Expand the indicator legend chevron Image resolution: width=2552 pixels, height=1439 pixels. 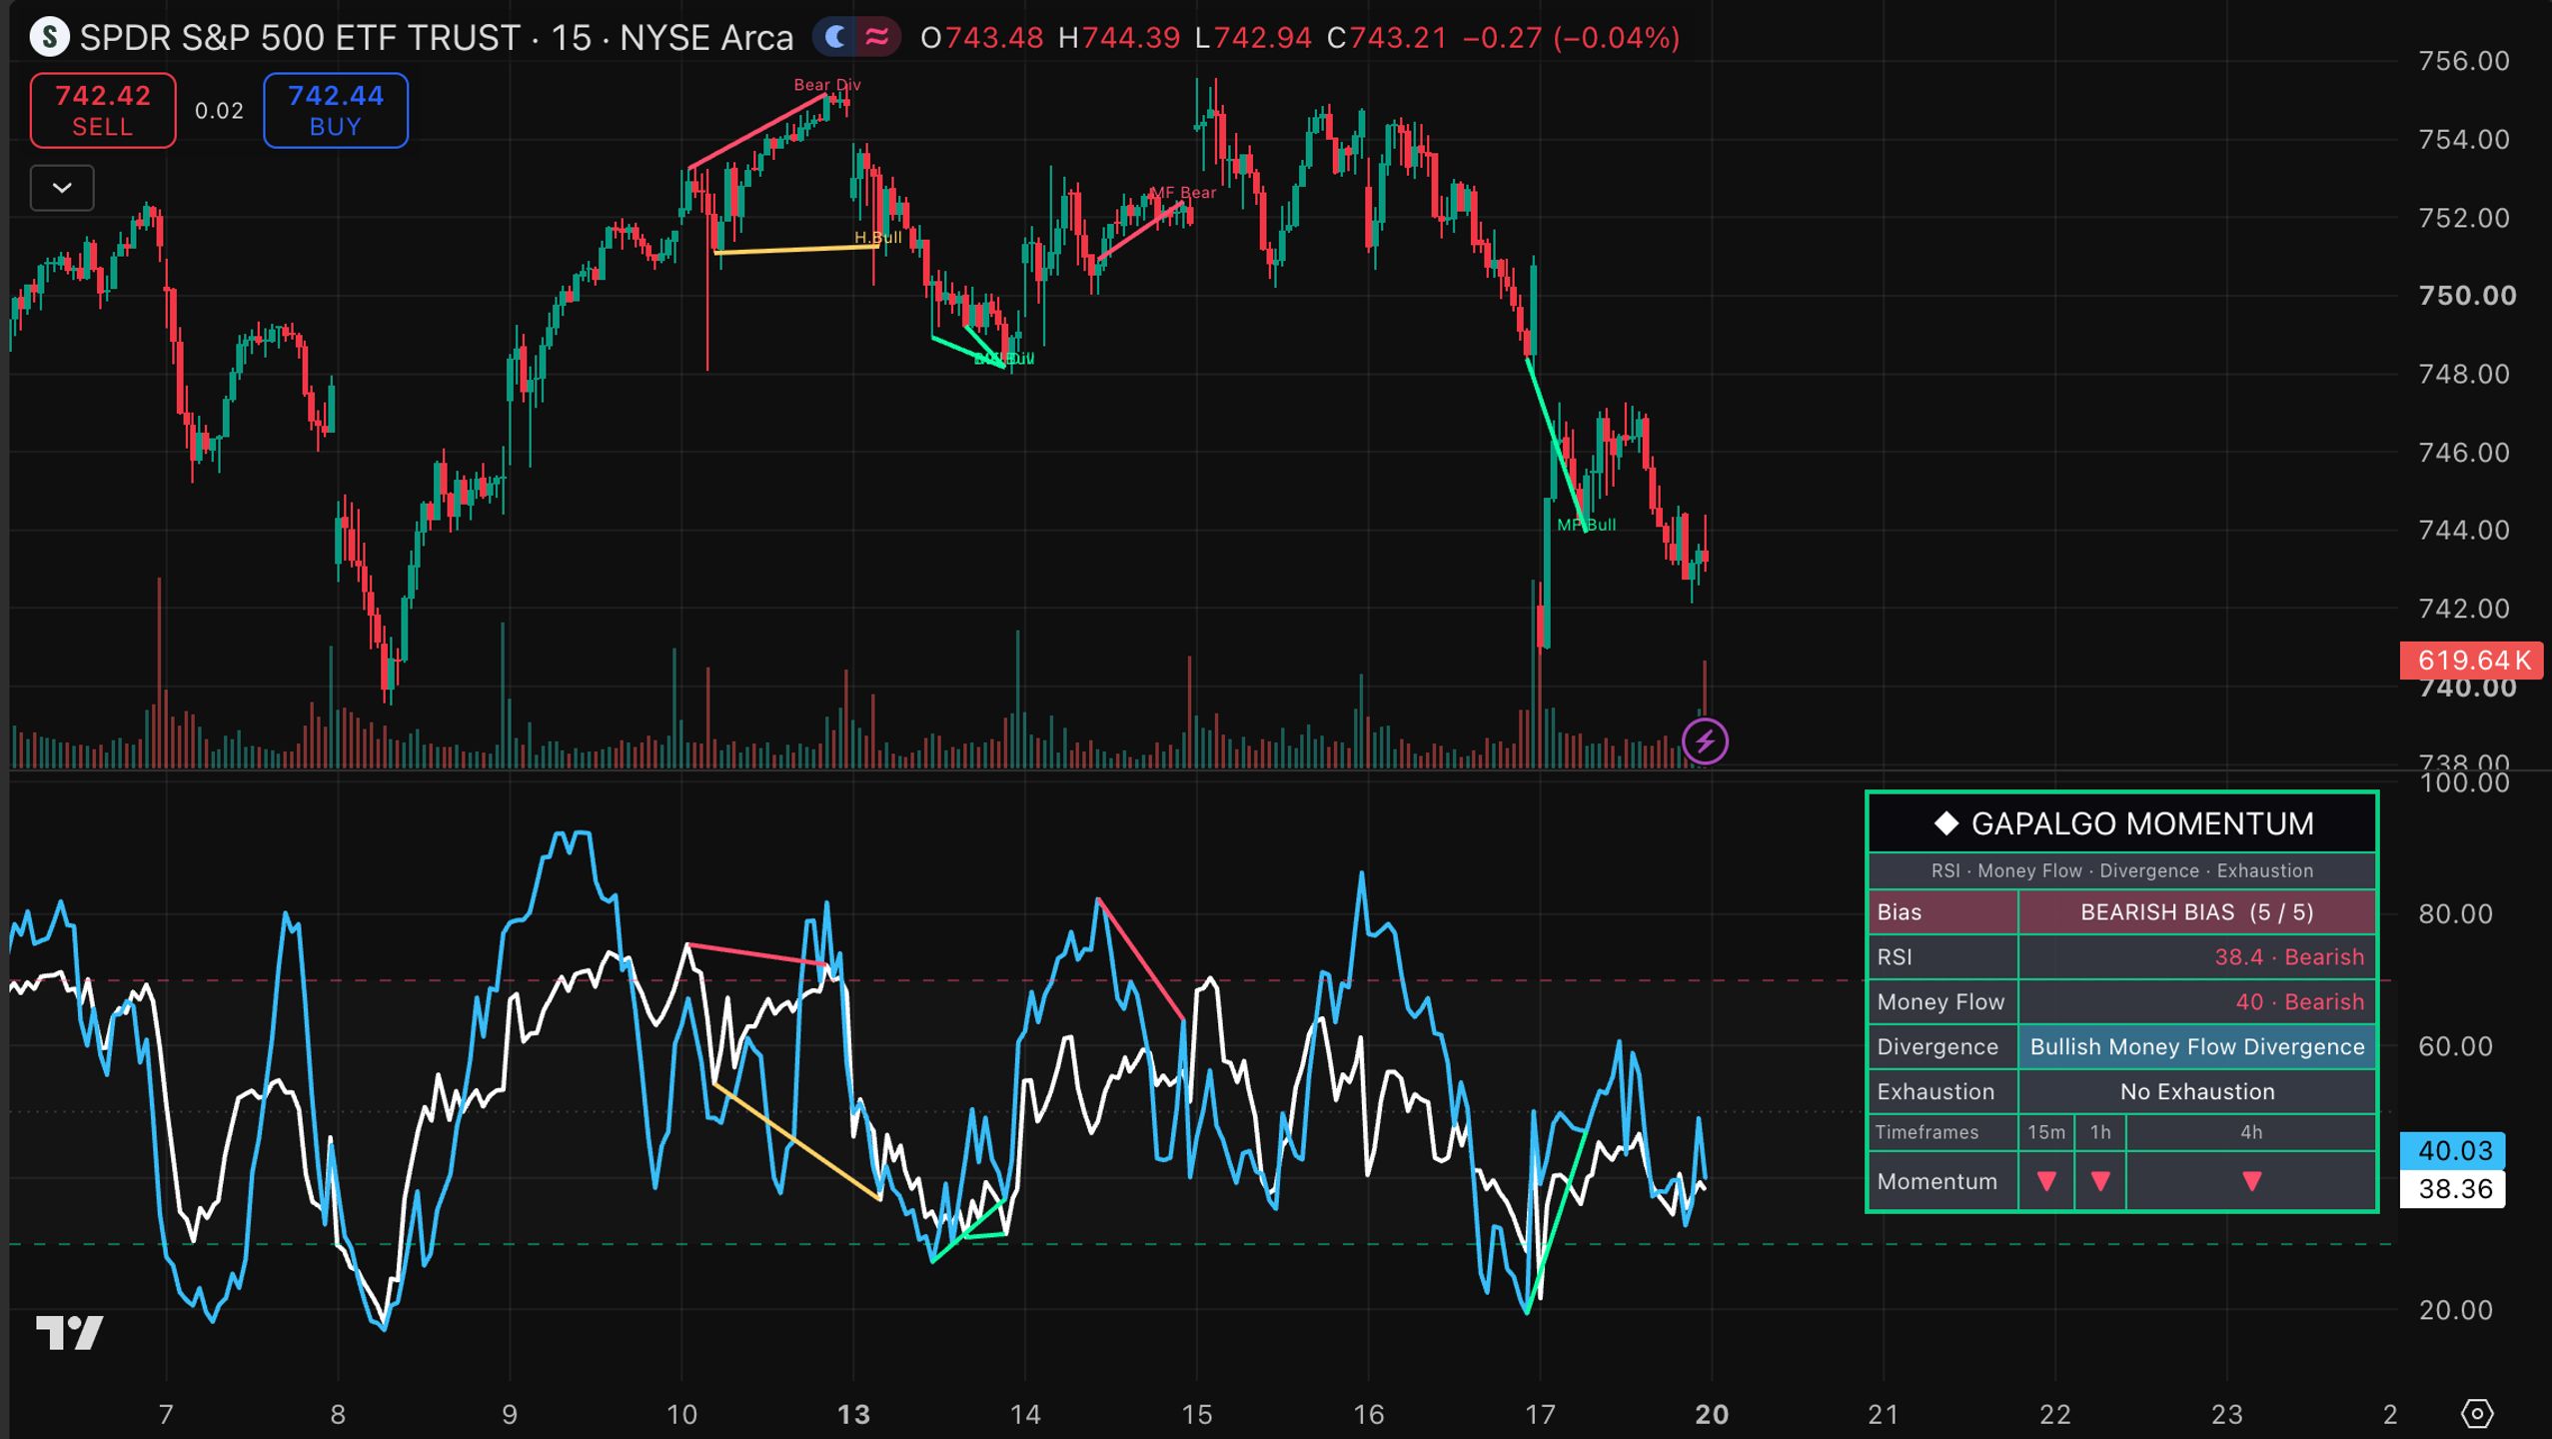coord(62,188)
